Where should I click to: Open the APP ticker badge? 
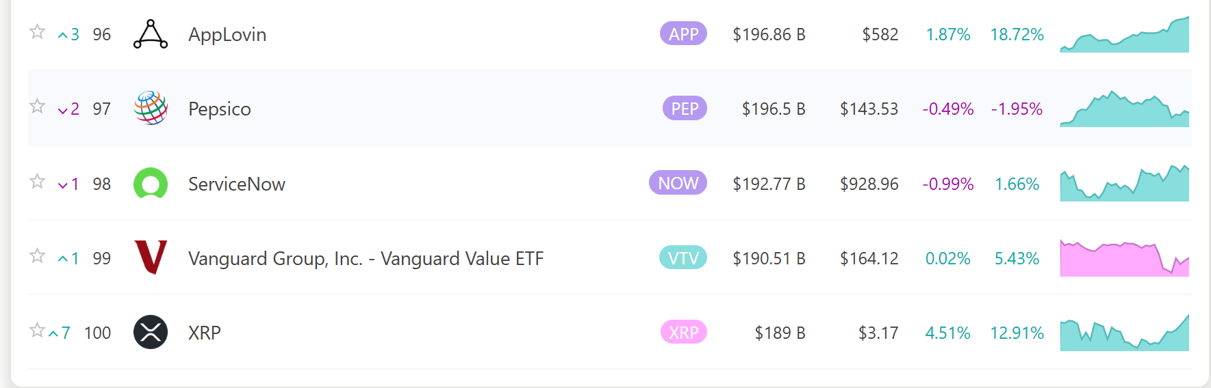click(683, 33)
